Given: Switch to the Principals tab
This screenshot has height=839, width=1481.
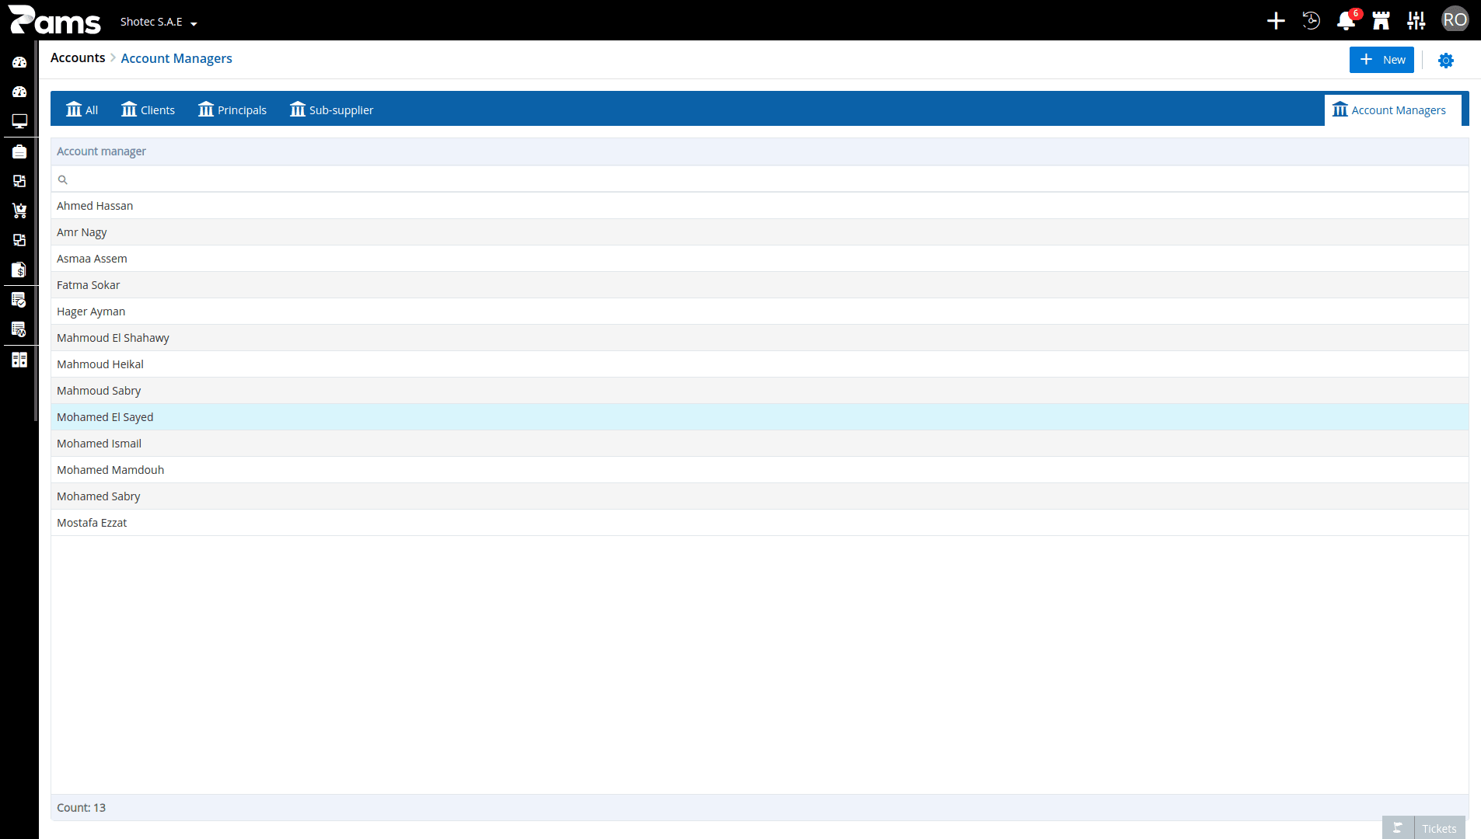Looking at the screenshot, I should pyautogui.click(x=232, y=110).
